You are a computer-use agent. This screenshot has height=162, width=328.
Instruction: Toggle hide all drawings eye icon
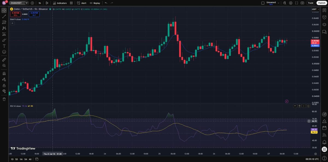pos(4,91)
